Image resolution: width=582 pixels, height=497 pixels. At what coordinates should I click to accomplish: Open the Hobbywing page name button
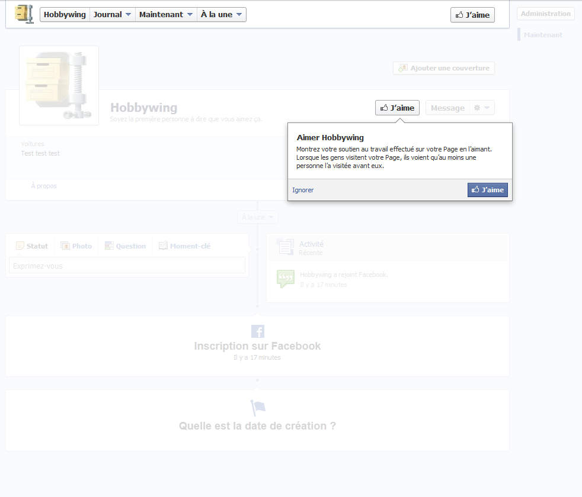tap(65, 14)
